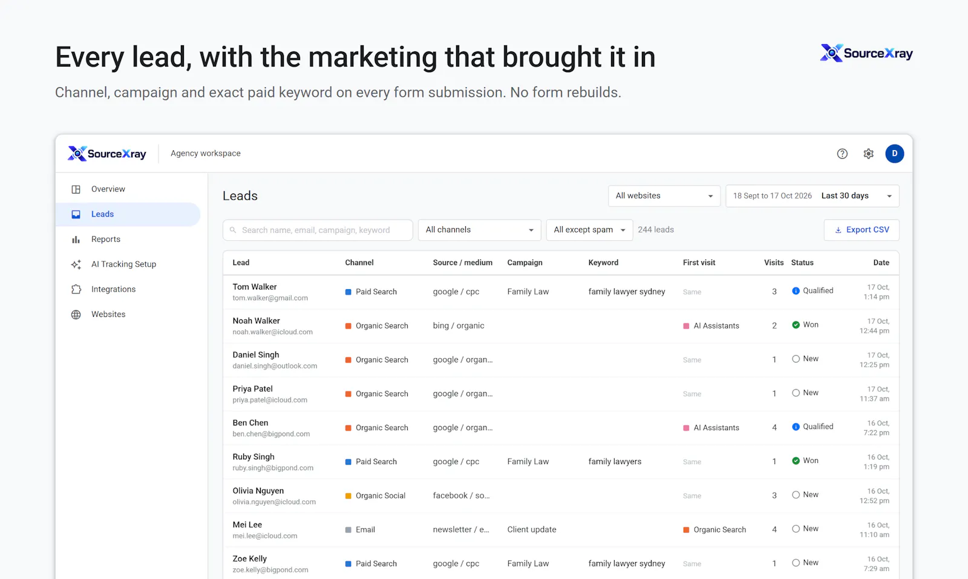Screen dimensions: 968x579
Task: Click the Leads inbox sidebar icon
Action: point(76,214)
